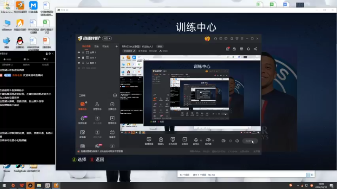The height and width of the screenshot is (189, 337).
Task: Click WPS icon on the taskbar
Action: (21, 185)
